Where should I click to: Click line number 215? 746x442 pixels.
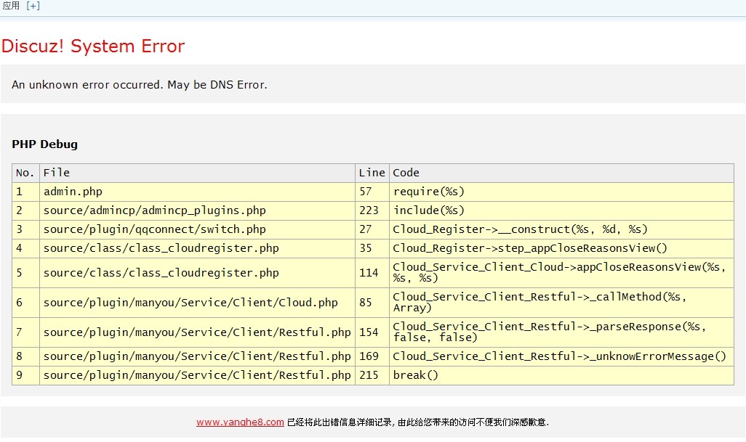click(x=372, y=375)
